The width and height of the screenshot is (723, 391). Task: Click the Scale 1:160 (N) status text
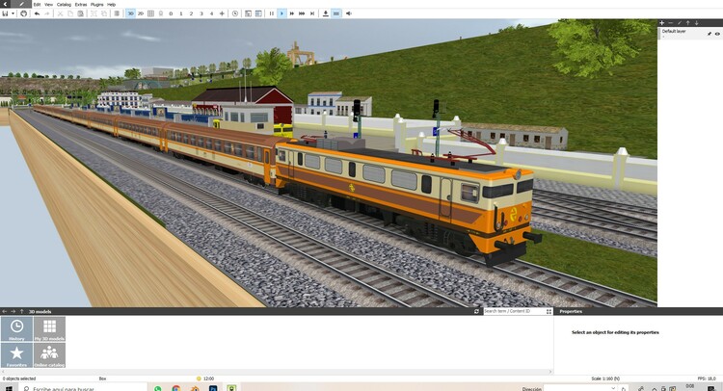(605, 379)
